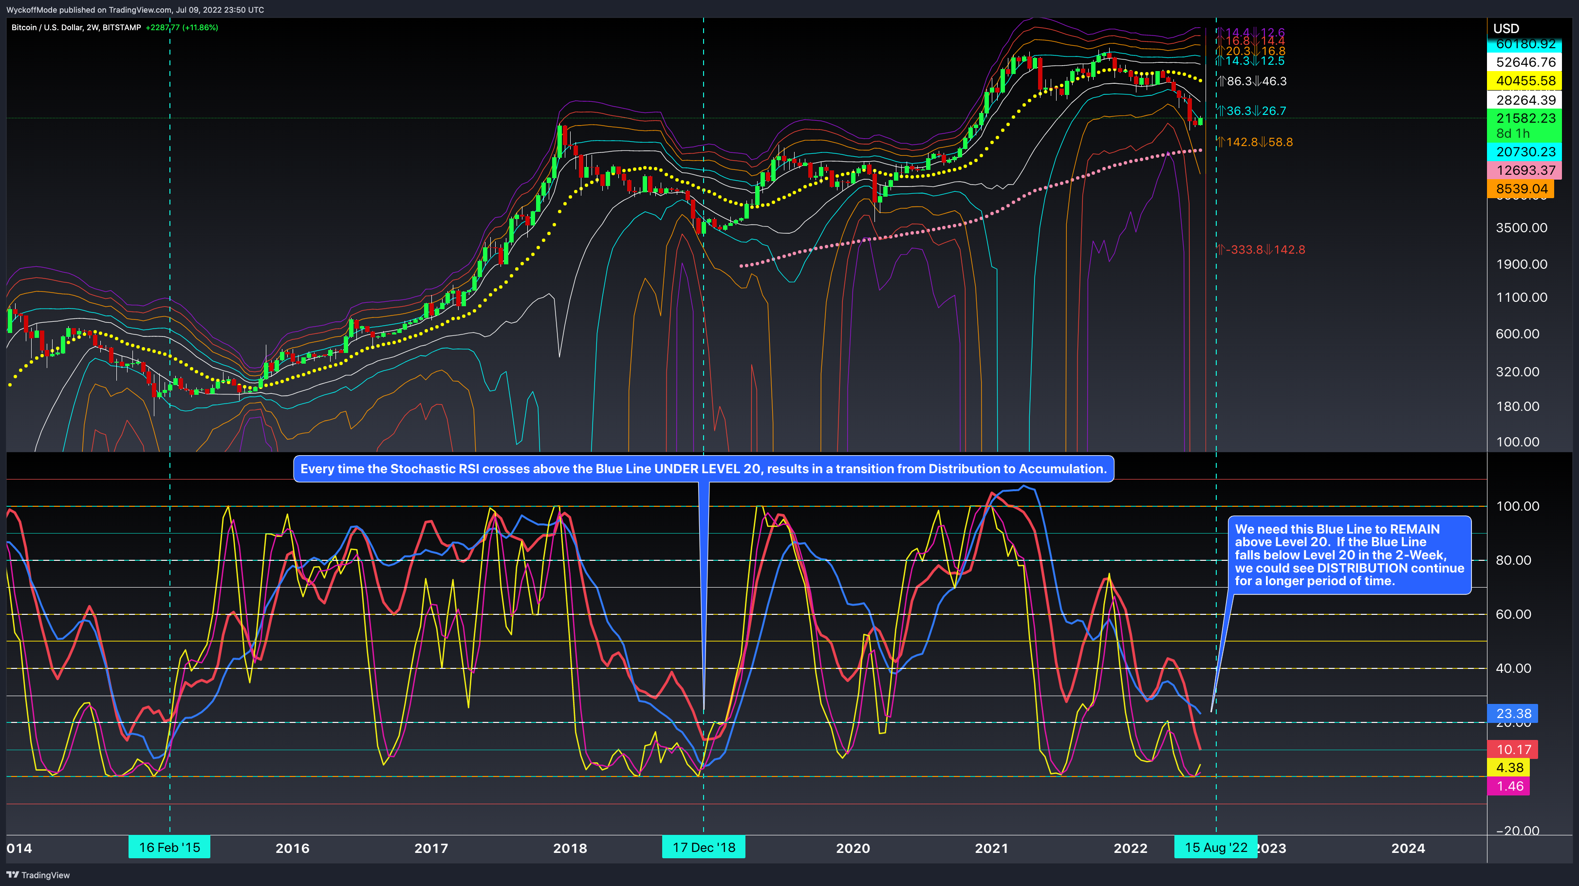1579x886 pixels.
Task: Click the 80.00 oscillator axis label
Action: point(1513,560)
